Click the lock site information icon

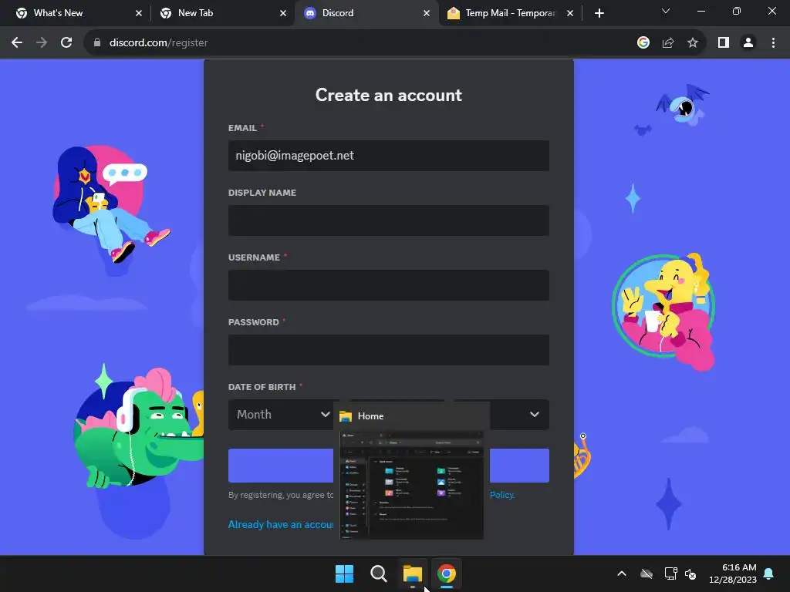pyautogui.click(x=97, y=43)
